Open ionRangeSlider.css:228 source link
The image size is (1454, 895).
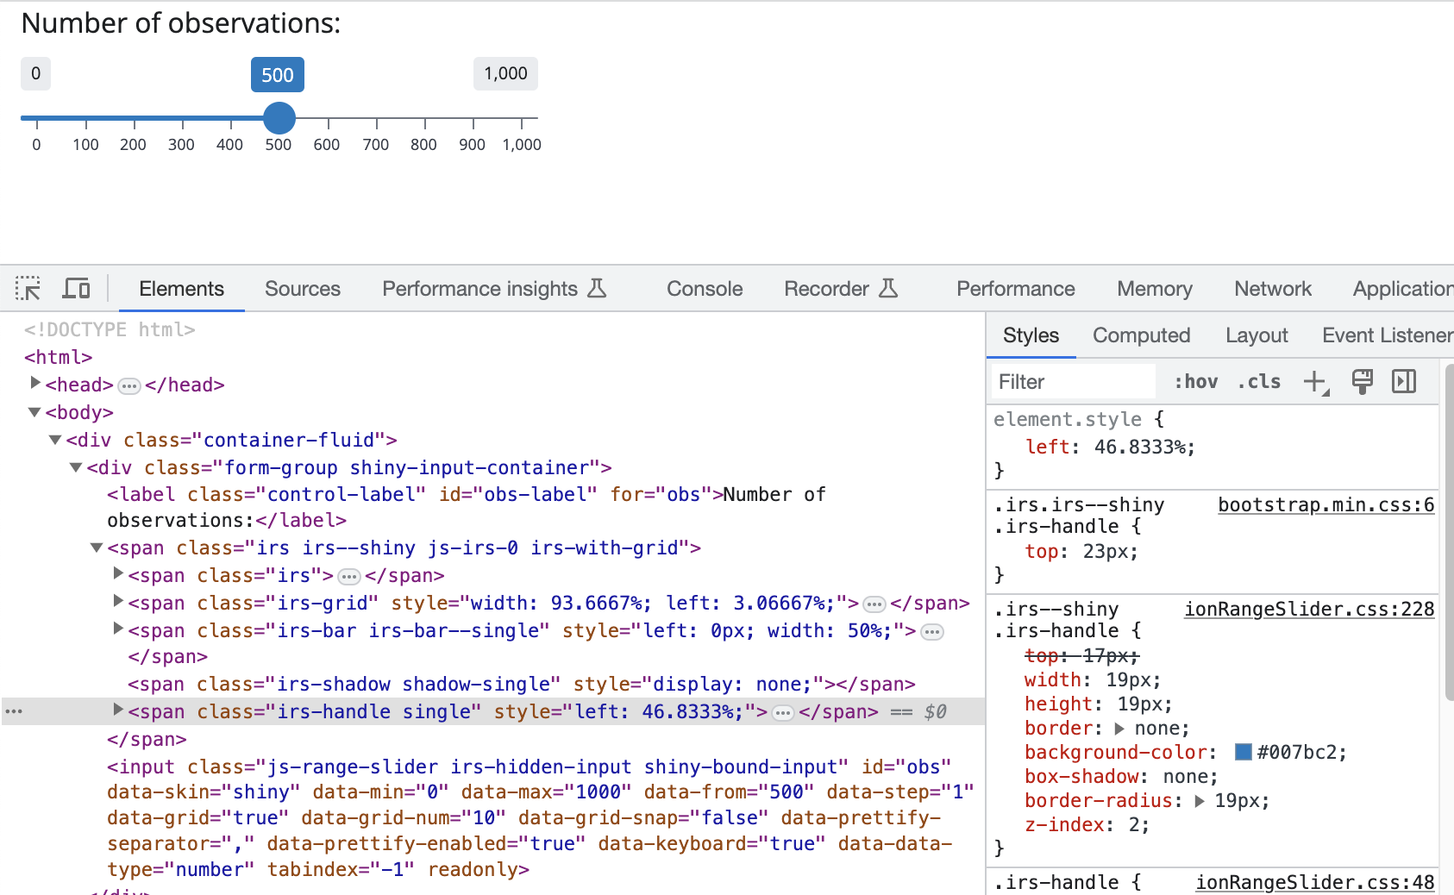[x=1308, y=609]
